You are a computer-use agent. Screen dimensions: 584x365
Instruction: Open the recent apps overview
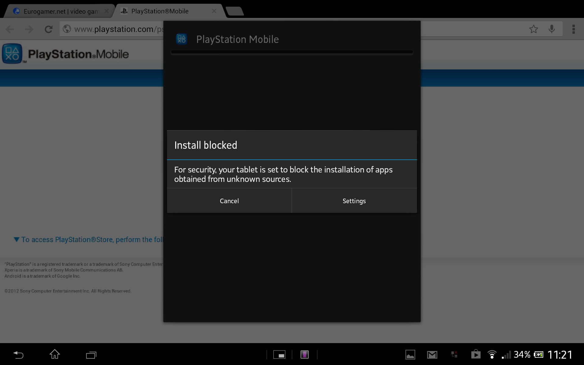click(91, 355)
